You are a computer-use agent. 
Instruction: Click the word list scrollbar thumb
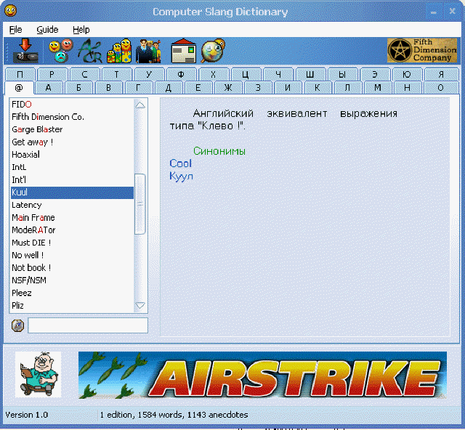pyautogui.click(x=140, y=204)
